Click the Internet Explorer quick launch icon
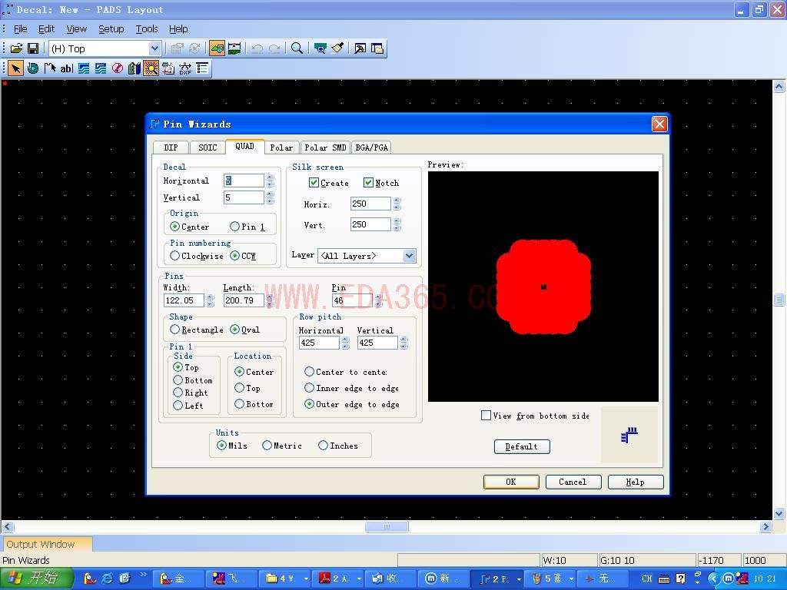The width and height of the screenshot is (787, 590). point(108,578)
